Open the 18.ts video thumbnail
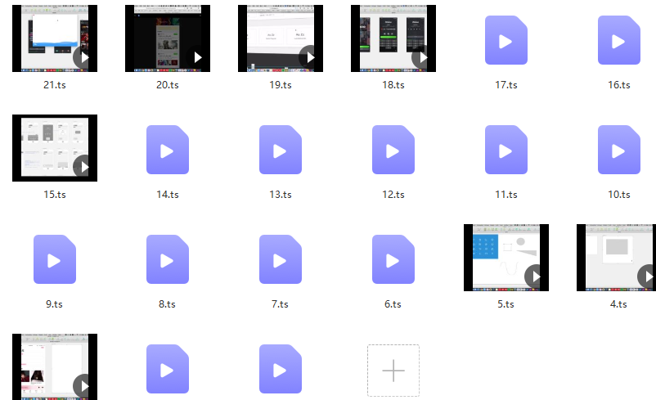The width and height of the screenshot is (656, 400). coord(393,38)
